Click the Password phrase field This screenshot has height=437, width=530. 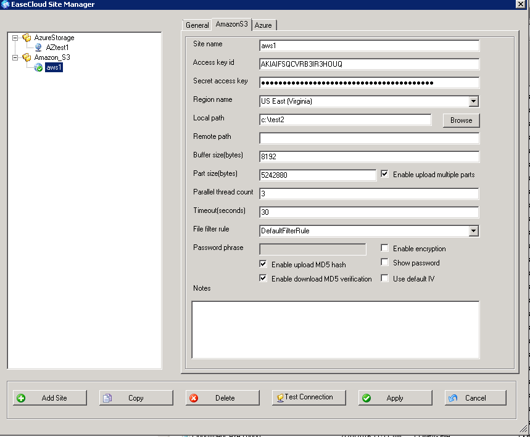[x=313, y=249]
